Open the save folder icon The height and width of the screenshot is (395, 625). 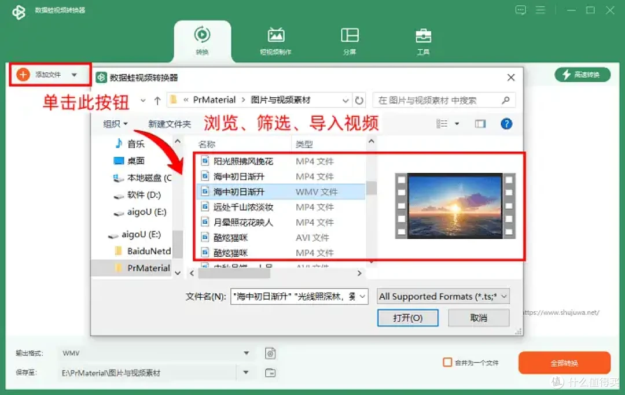click(x=270, y=372)
